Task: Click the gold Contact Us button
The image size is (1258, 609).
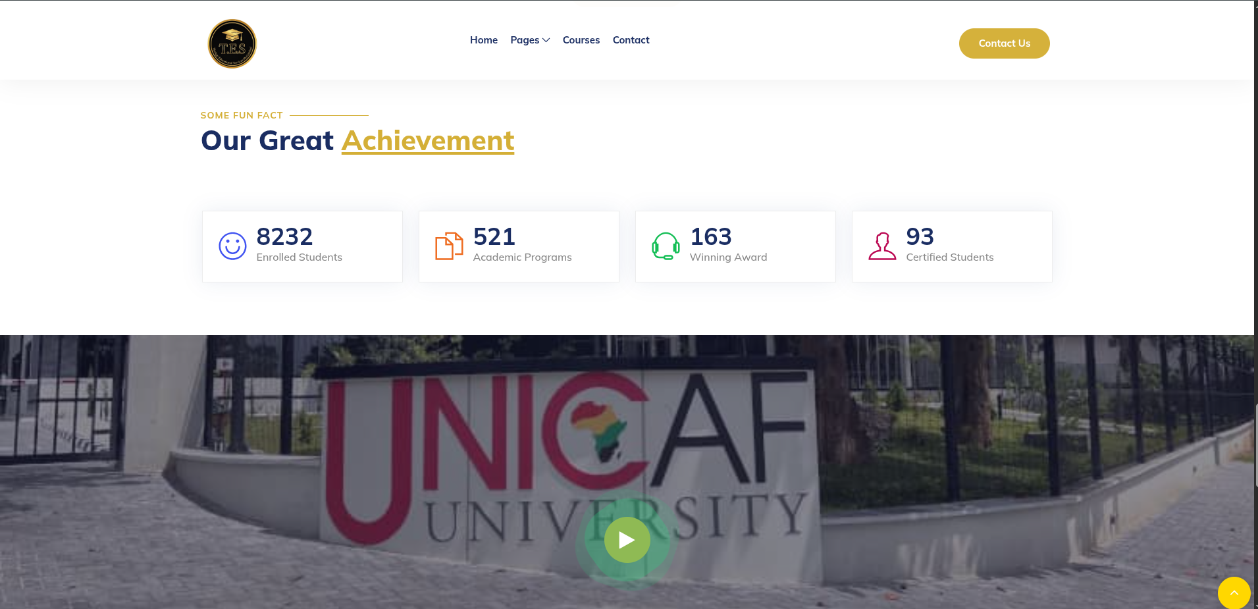Action: pyautogui.click(x=1004, y=43)
